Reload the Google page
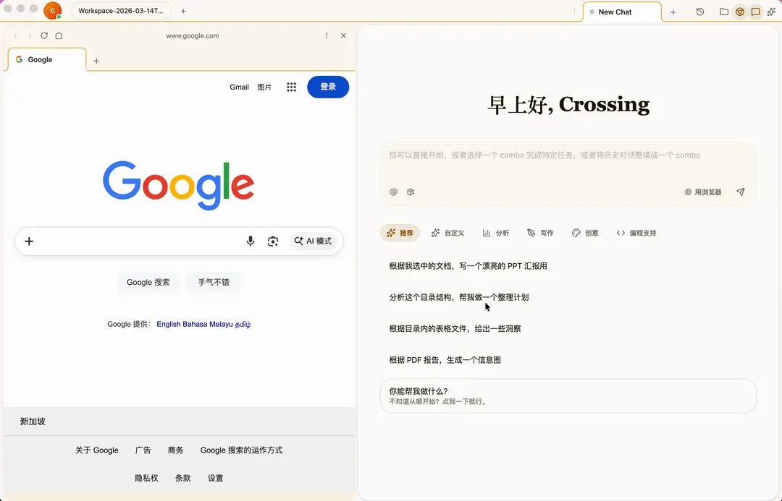Image resolution: width=782 pixels, height=501 pixels. [43, 35]
